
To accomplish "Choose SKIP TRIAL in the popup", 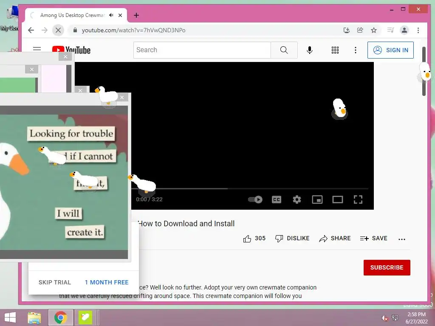I will pyautogui.click(x=55, y=282).
